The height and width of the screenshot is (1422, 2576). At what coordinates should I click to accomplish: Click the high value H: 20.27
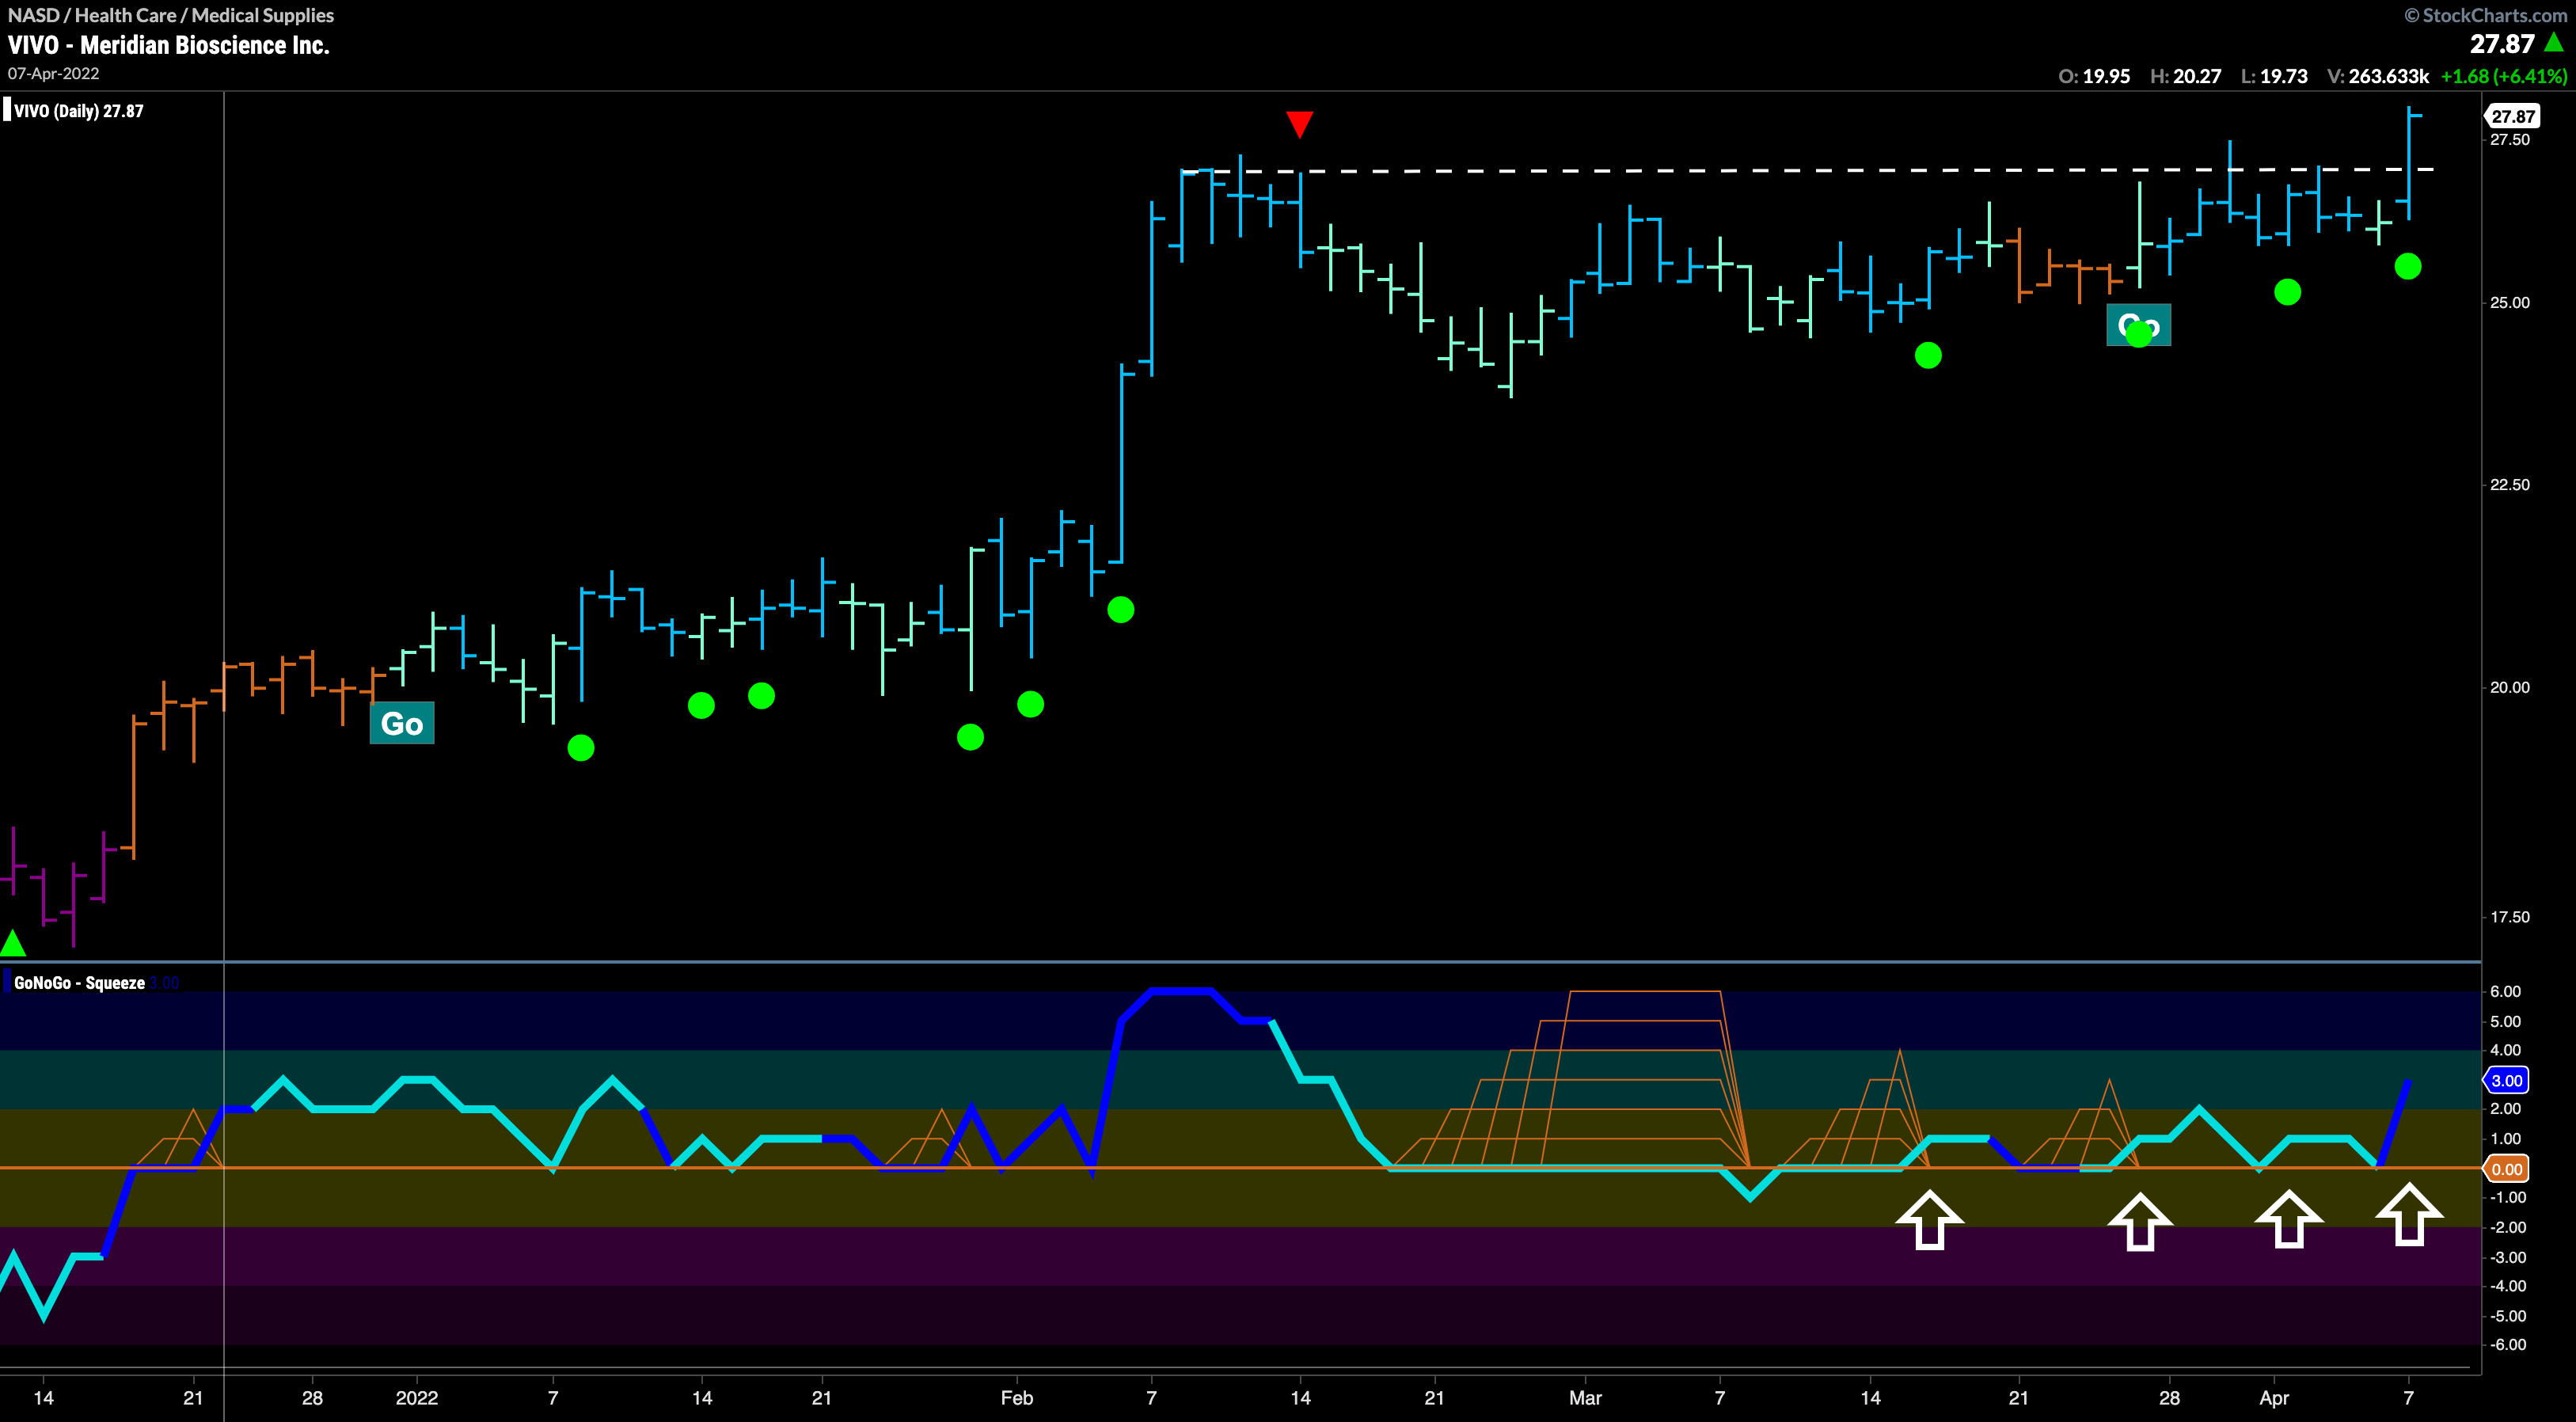click(x=2185, y=76)
